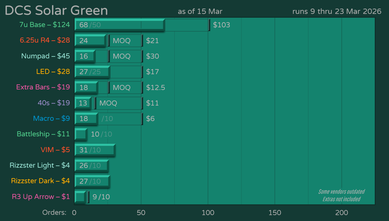Screen dimensions: 389x221
Task: Click the 'R3 Up Arrow – $1' label
Action: tap(41, 197)
